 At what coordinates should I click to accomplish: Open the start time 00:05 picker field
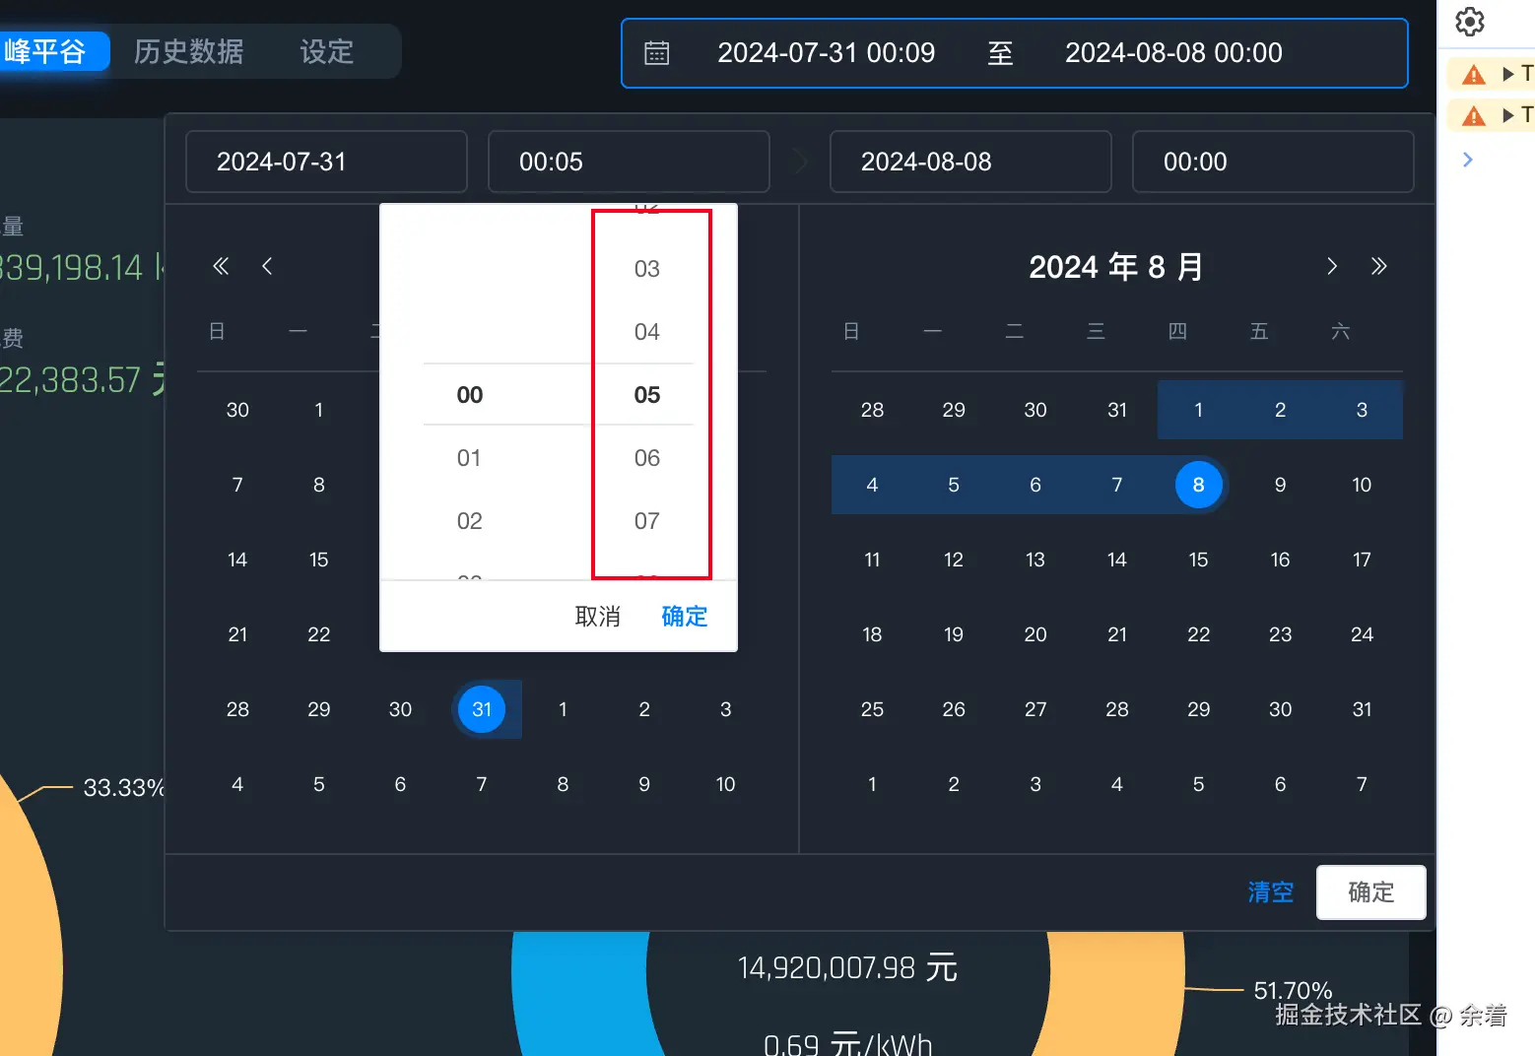pyautogui.click(x=628, y=162)
